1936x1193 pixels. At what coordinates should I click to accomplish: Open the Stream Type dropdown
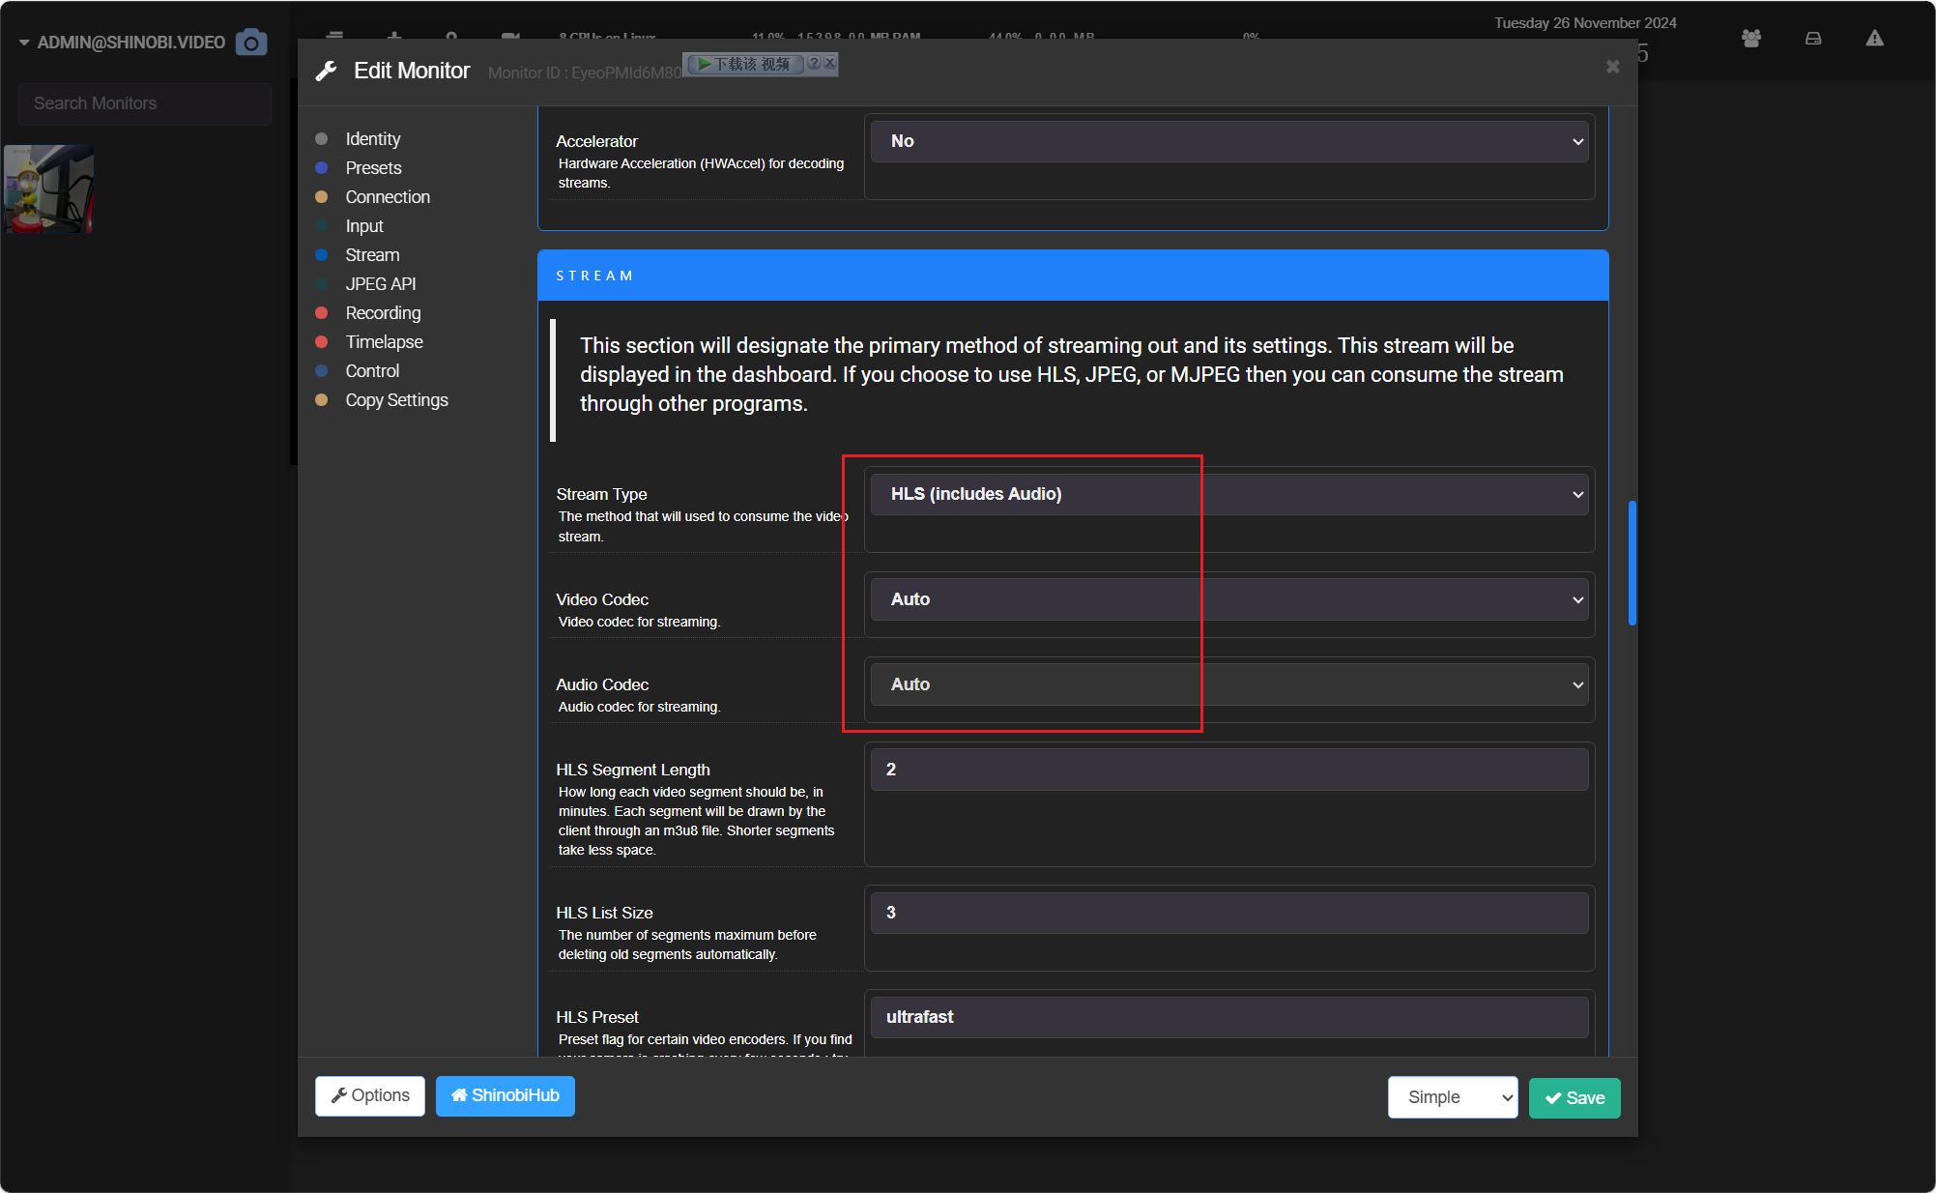pos(1228,494)
